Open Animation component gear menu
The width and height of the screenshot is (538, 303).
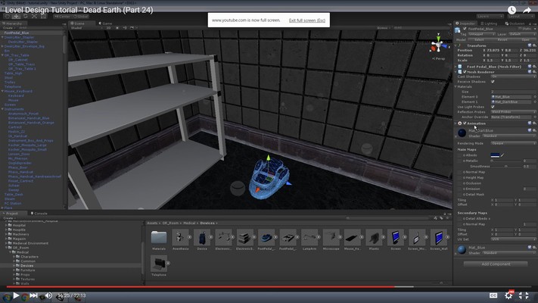coord(534,123)
